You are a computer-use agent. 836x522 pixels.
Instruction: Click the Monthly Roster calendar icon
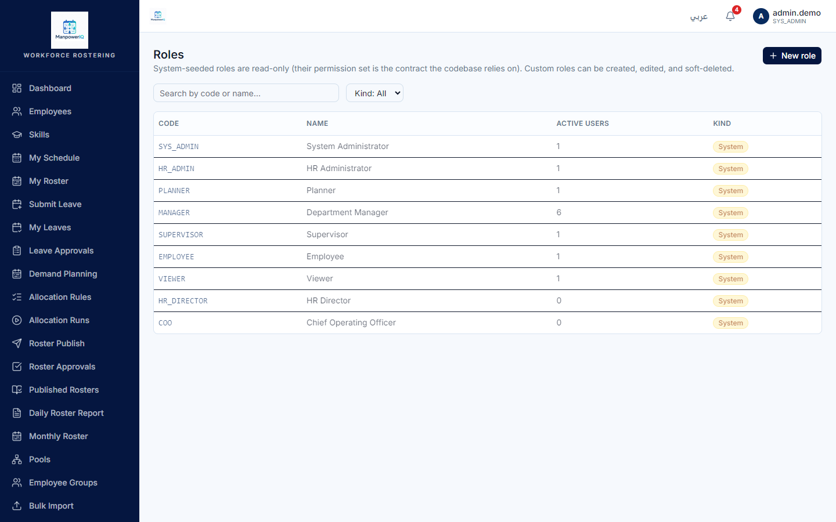[x=17, y=436]
